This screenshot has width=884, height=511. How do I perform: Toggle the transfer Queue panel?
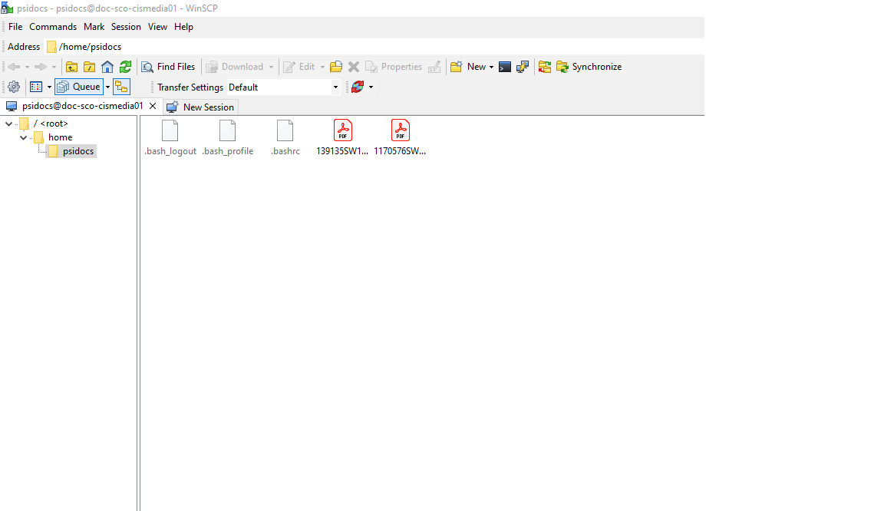tap(78, 87)
